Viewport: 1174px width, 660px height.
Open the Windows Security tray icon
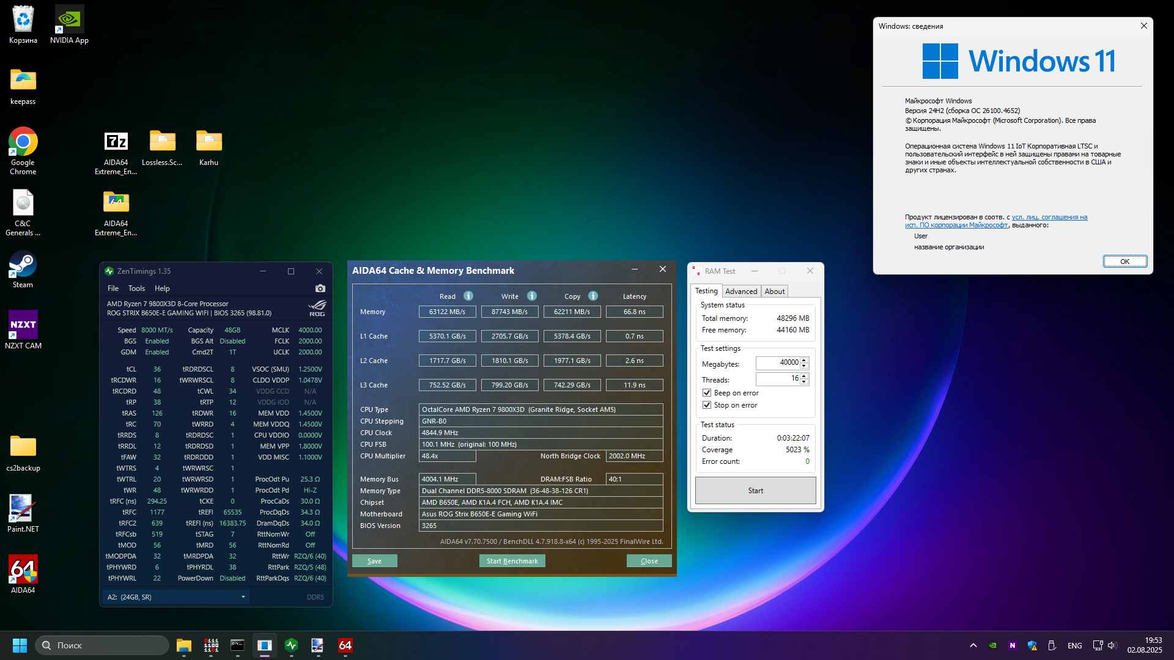click(1032, 645)
